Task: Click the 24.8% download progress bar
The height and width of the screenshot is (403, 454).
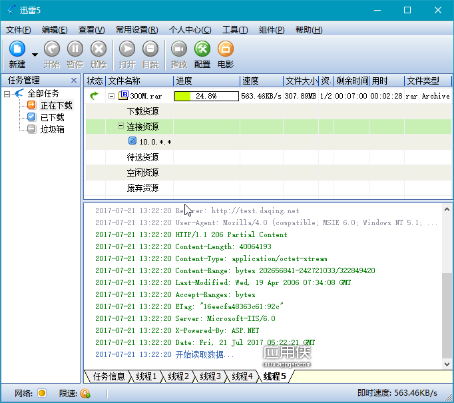Action: coord(206,96)
